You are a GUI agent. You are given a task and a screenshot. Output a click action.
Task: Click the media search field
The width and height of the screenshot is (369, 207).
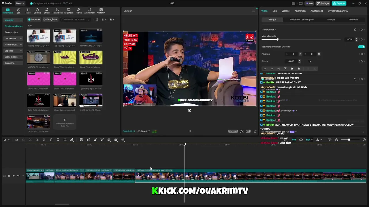75,20
